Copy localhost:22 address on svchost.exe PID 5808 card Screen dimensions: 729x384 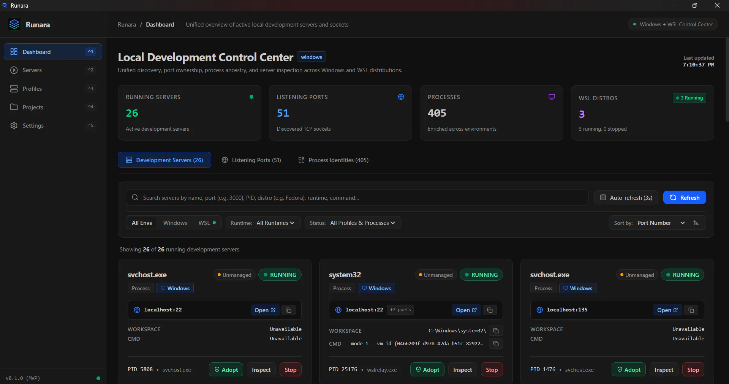coord(289,310)
